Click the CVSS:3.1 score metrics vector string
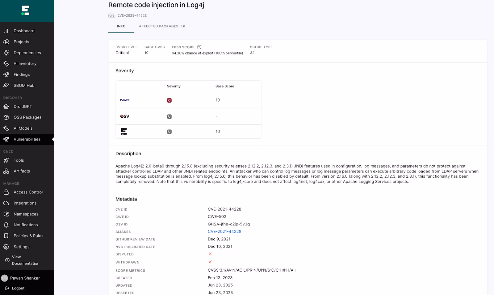This screenshot has width=494, height=295. pyautogui.click(x=253, y=270)
